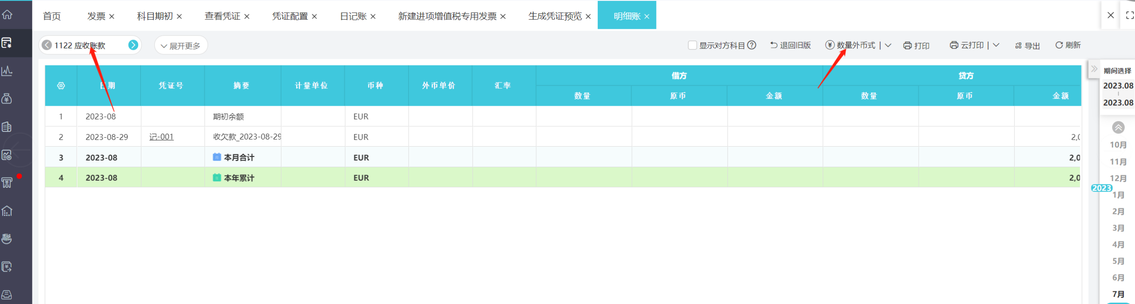Open the sidebar icon with red dot
This screenshot has height=304, width=1135.
coord(7,182)
